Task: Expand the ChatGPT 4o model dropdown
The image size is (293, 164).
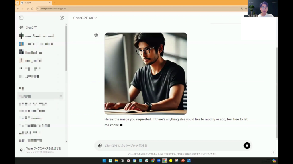Action: (85, 18)
